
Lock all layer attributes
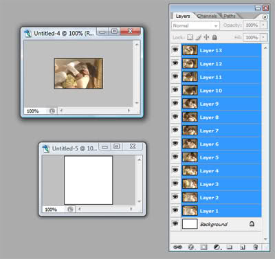214,37
